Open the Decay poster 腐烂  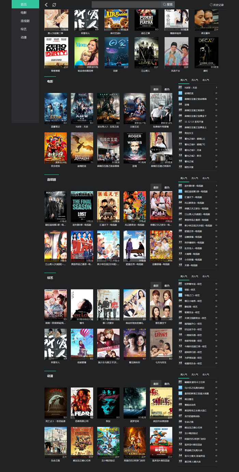click(x=207, y=53)
